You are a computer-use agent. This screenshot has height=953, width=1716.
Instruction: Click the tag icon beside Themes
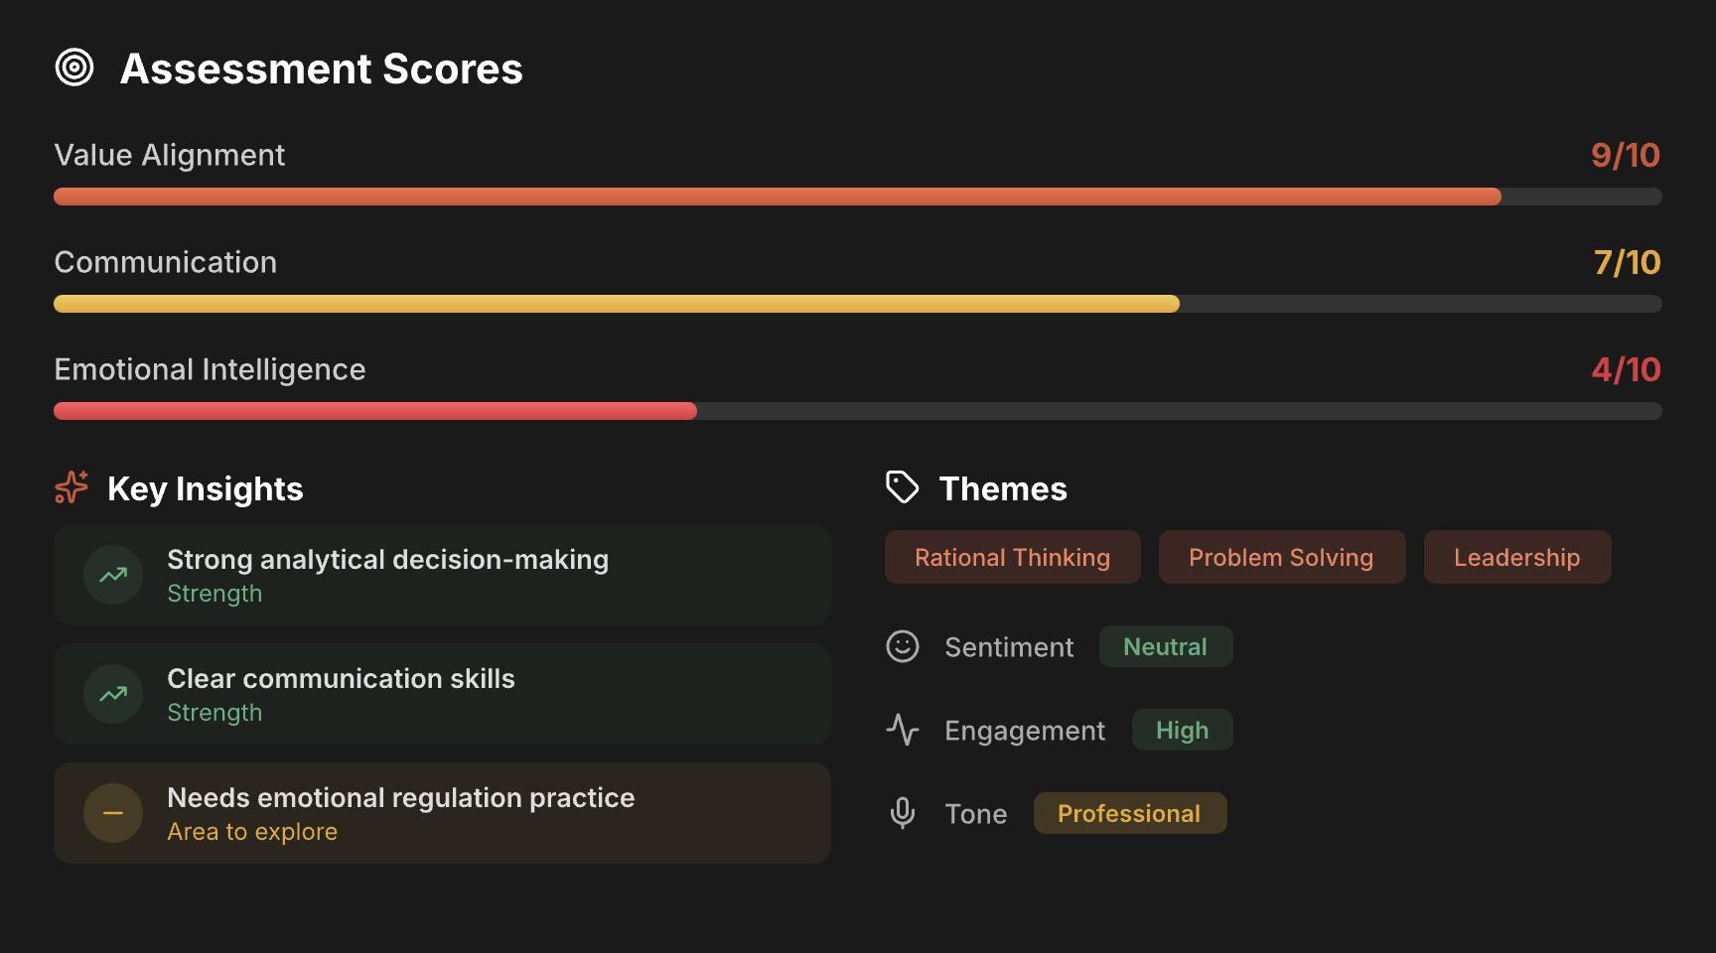coord(901,486)
